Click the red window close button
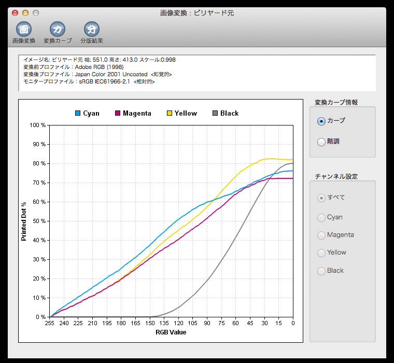The height and width of the screenshot is (363, 394). pyautogui.click(x=15, y=13)
